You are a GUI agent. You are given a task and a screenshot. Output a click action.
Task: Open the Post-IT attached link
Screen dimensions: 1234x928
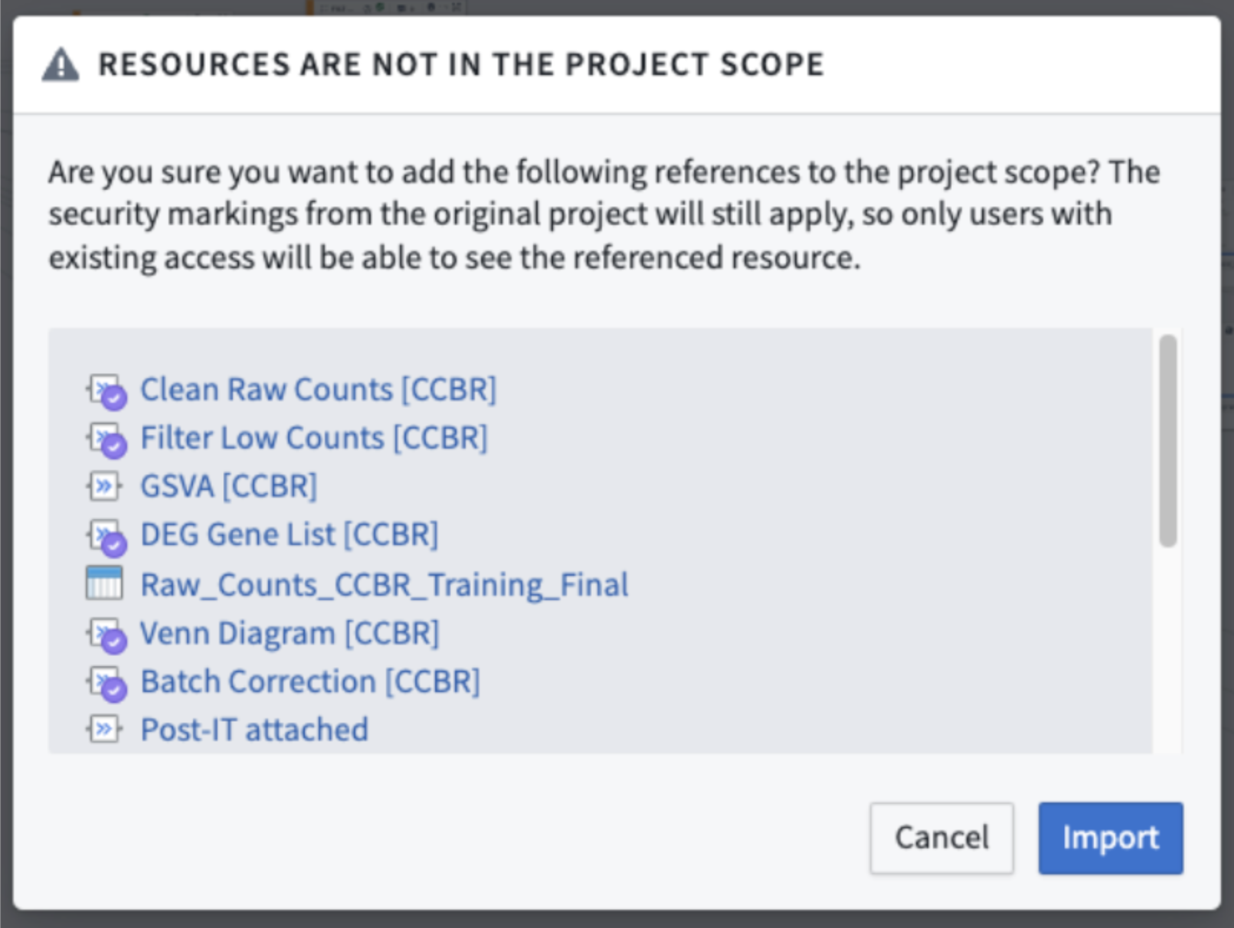254,730
